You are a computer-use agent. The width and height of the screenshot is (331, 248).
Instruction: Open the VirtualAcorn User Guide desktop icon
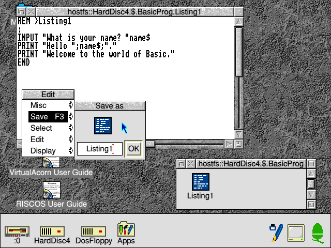[x=51, y=162]
